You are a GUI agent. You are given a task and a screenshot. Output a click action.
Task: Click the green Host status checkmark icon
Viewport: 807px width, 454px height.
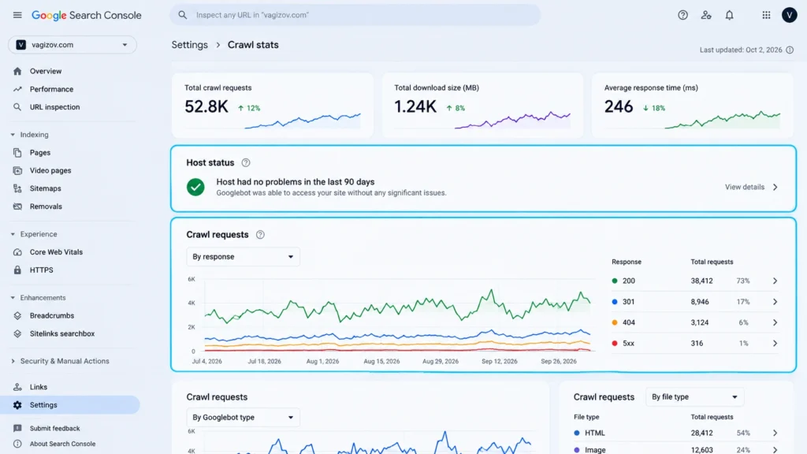[x=195, y=187]
